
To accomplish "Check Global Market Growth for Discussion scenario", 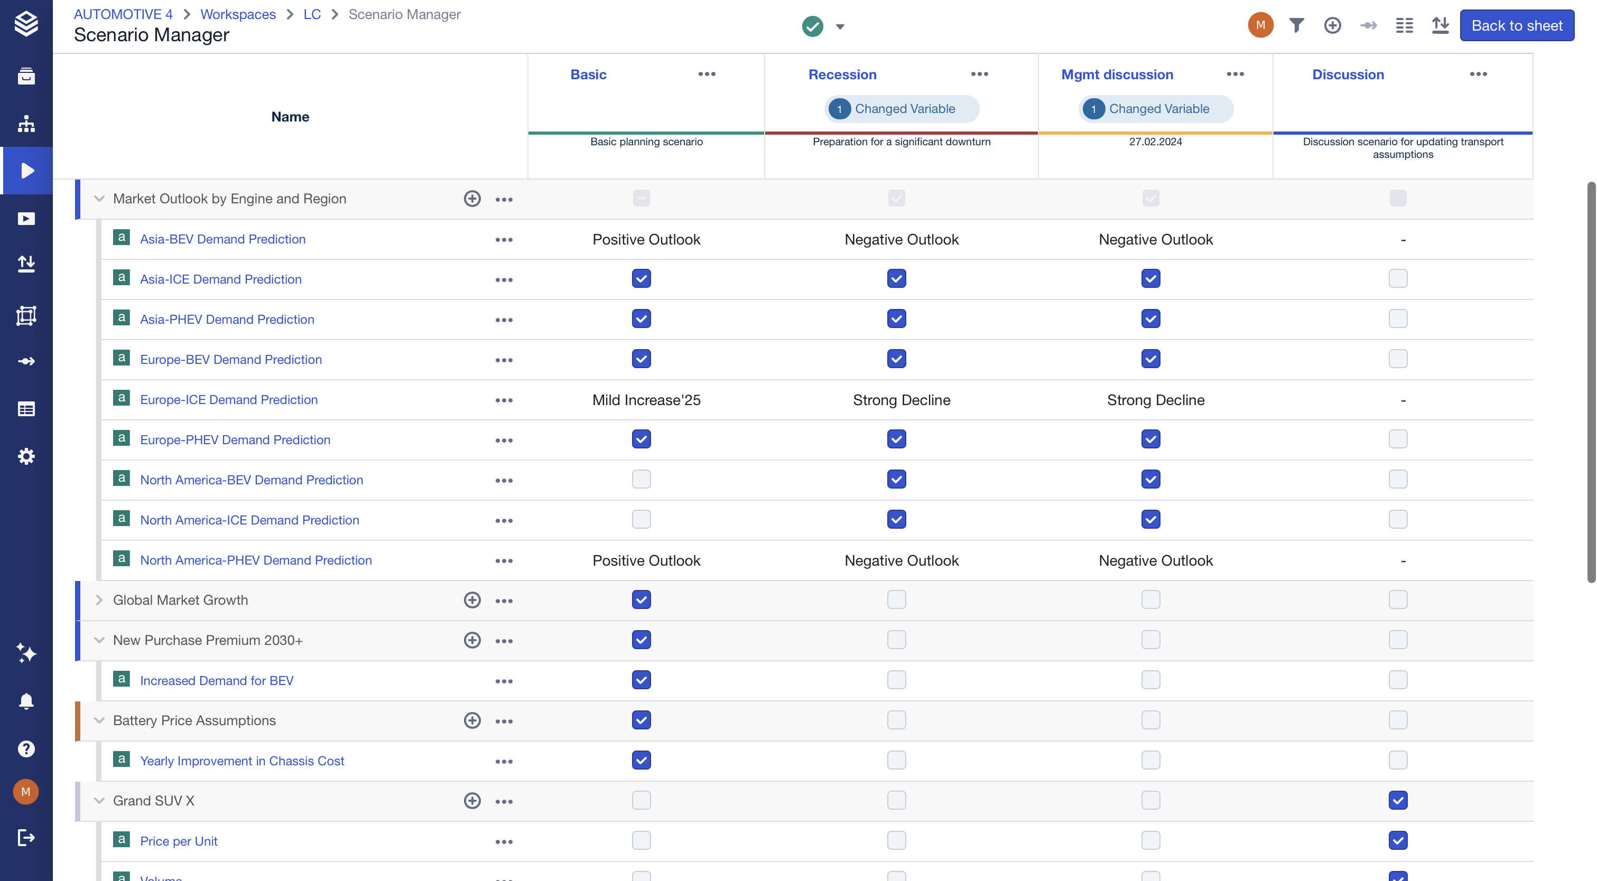I will (1397, 599).
